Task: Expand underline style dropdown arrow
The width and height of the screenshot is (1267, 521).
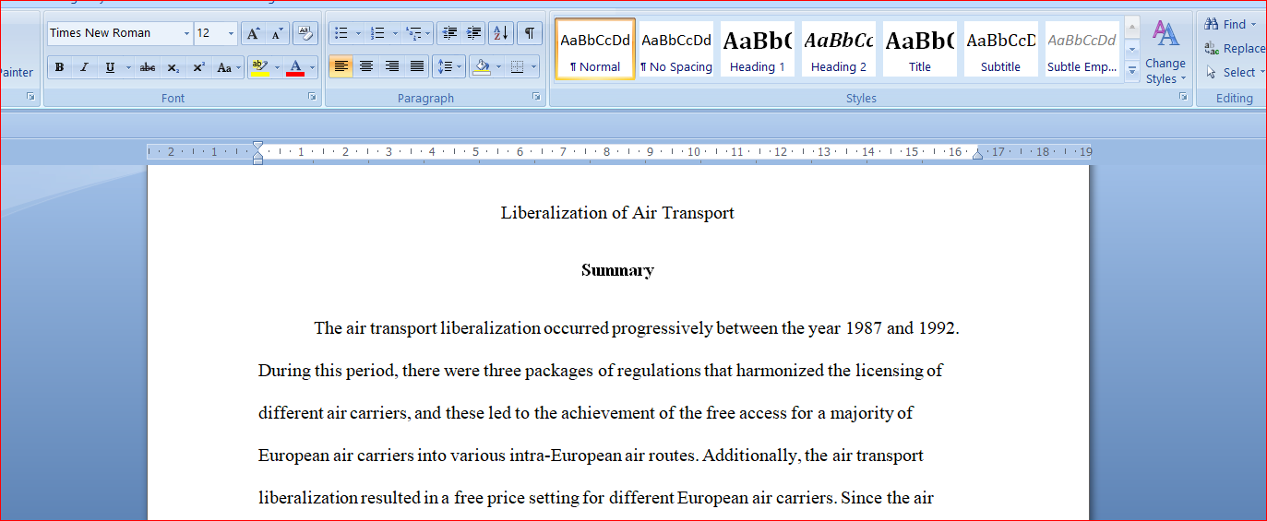Action: (x=126, y=67)
